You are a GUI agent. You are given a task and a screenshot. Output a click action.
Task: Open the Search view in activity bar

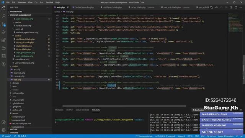pyautogui.click(x=3, y=16)
